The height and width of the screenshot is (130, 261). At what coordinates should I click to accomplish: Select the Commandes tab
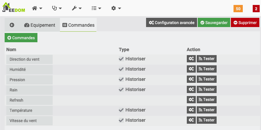click(78, 25)
